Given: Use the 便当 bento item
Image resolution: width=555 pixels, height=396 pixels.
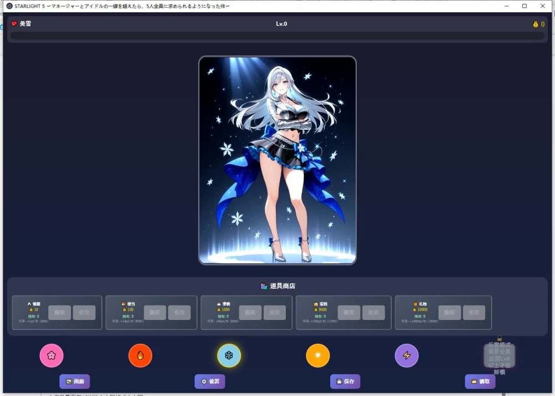Looking at the screenshot, I should 179,313.
